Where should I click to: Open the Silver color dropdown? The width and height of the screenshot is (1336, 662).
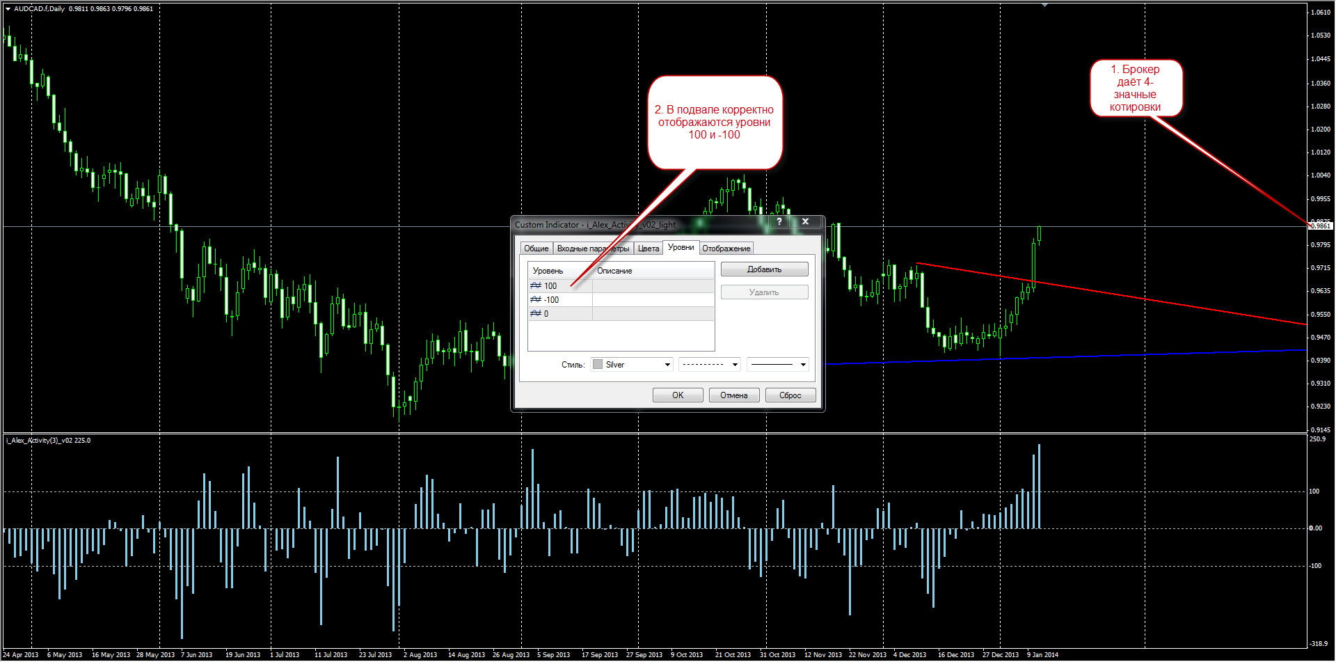click(x=632, y=365)
